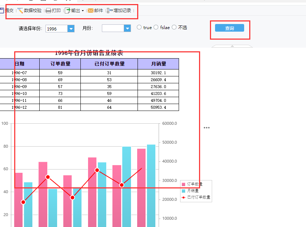The width and height of the screenshot is (306, 227).
Task: Collapse the parameter panel with up arrow
Action: [232, 46]
